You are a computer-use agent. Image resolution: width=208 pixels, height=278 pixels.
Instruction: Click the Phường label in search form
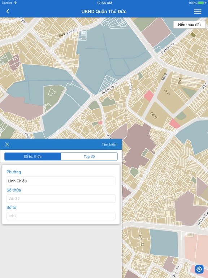pos(14,172)
